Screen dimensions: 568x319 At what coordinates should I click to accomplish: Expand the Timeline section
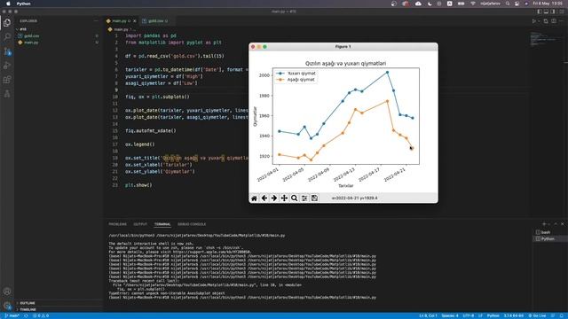(28, 309)
